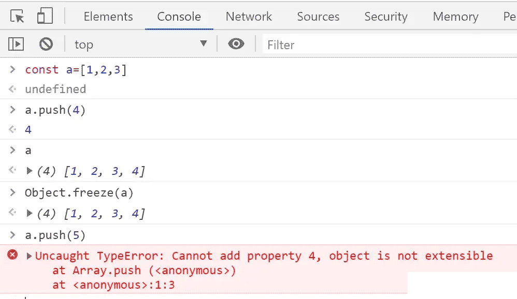Viewport: 517px width, 299px height.
Task: Show the console sidebar panel icon
Action: (x=16, y=44)
